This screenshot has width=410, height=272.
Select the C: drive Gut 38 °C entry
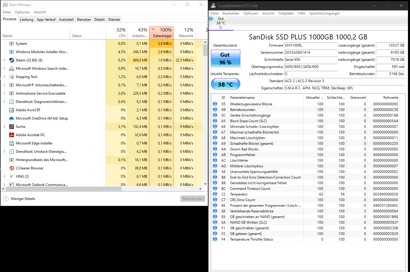[x=221, y=23]
